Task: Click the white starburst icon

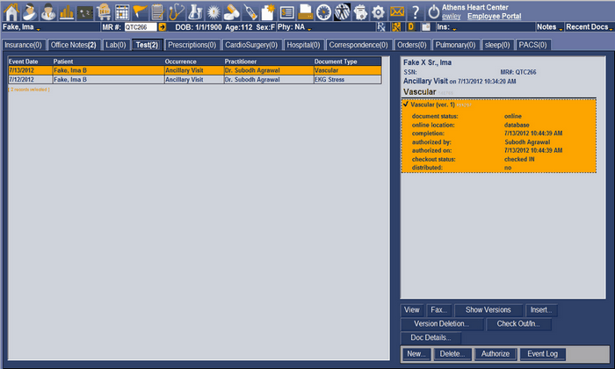Action: pos(213,12)
